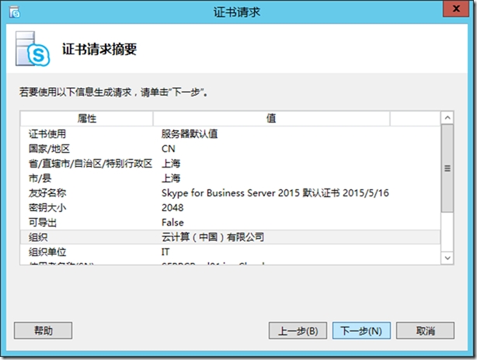Viewport: 477px width, 360px height.
Task: Select the 组织 row
Action: pyautogui.click(x=230, y=237)
